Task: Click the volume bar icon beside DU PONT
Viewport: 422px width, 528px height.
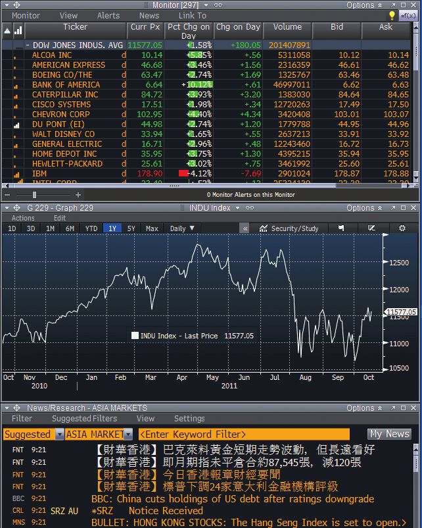Action: pos(16,125)
